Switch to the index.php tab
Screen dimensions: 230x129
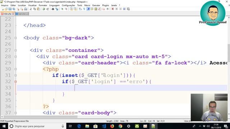pos(7,14)
